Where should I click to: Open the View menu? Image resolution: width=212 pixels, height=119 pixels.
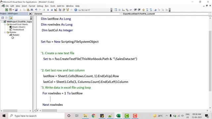click(x=18, y=6)
